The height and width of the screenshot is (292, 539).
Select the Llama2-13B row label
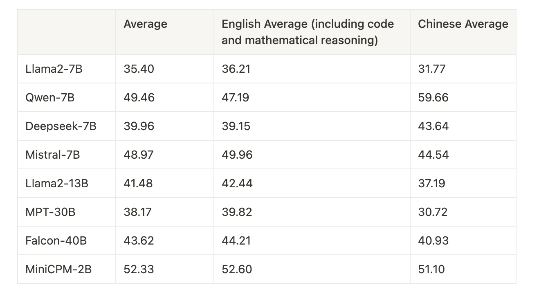[57, 183]
